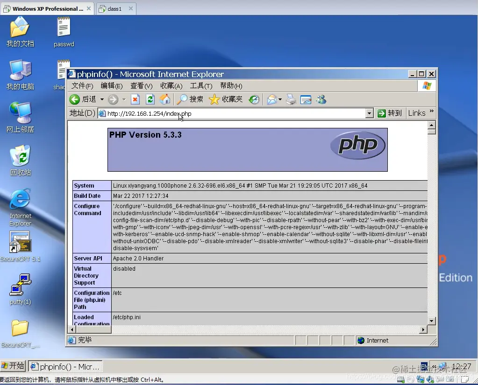Expand the Links toolbar chevron

tap(431, 112)
